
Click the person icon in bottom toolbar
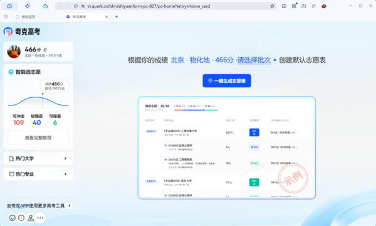tap(31, 218)
